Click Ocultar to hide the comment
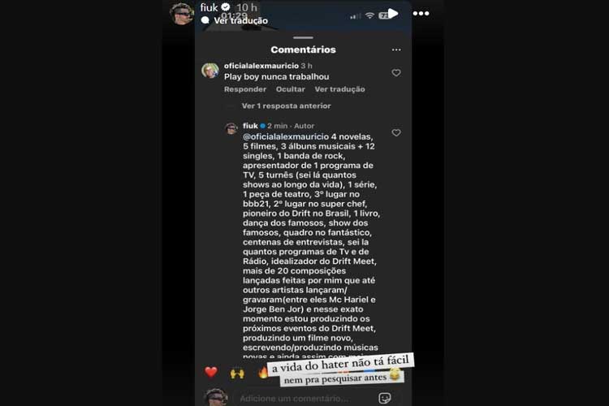Image resolution: width=609 pixels, height=406 pixels. tap(291, 89)
